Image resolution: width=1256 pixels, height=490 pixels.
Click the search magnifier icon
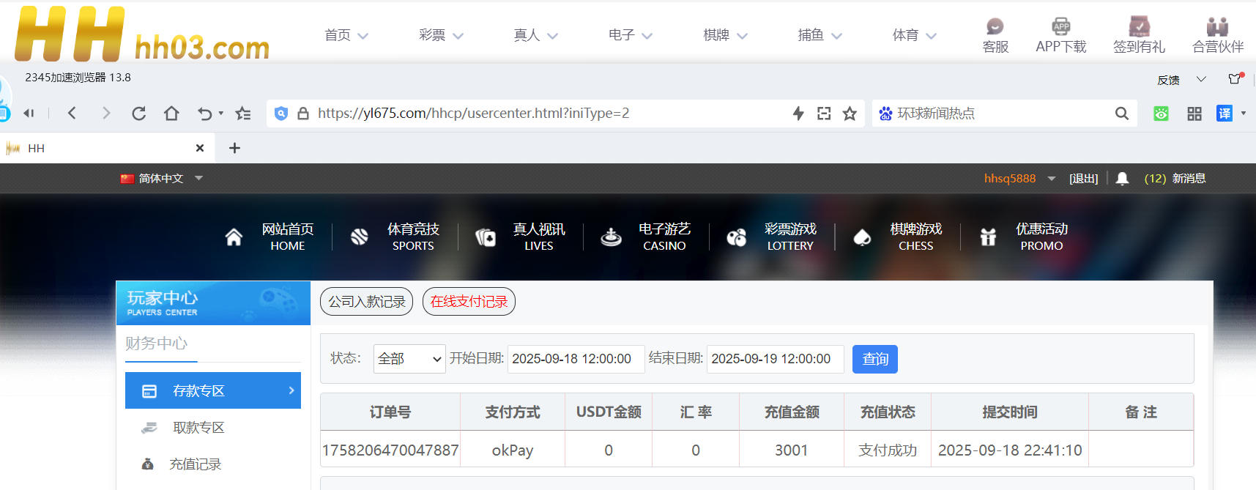(x=1121, y=114)
